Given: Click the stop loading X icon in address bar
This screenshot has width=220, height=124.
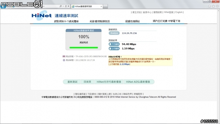Looking at the screenshot, I should (x=68, y=6).
